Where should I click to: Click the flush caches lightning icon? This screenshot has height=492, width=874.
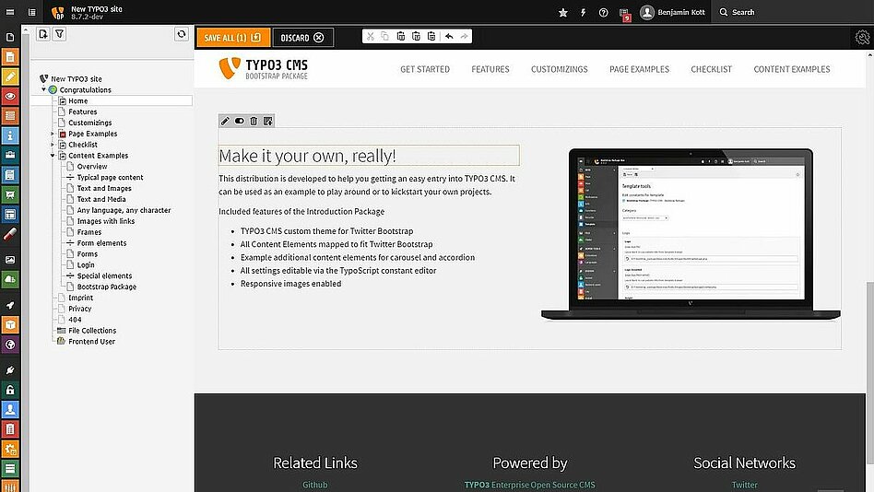click(583, 12)
